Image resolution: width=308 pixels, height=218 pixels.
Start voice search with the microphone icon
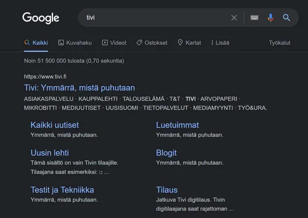coord(271,18)
